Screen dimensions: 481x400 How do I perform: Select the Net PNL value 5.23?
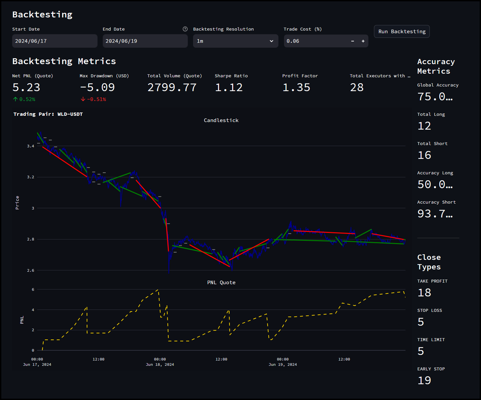(x=26, y=87)
